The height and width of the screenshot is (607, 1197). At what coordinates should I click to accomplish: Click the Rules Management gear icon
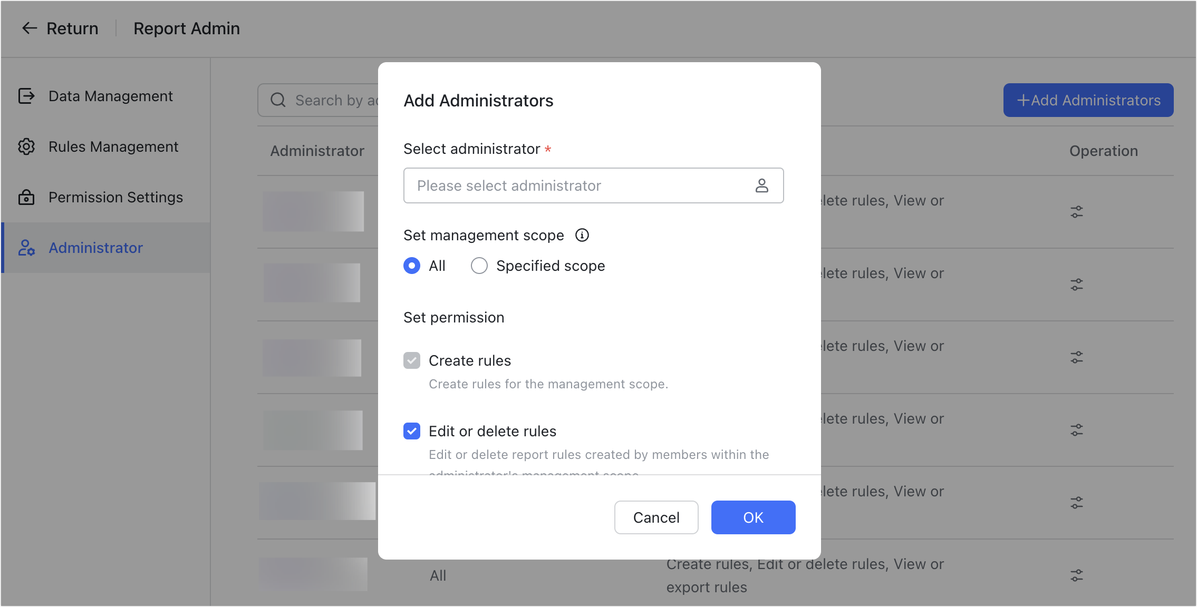coord(26,146)
